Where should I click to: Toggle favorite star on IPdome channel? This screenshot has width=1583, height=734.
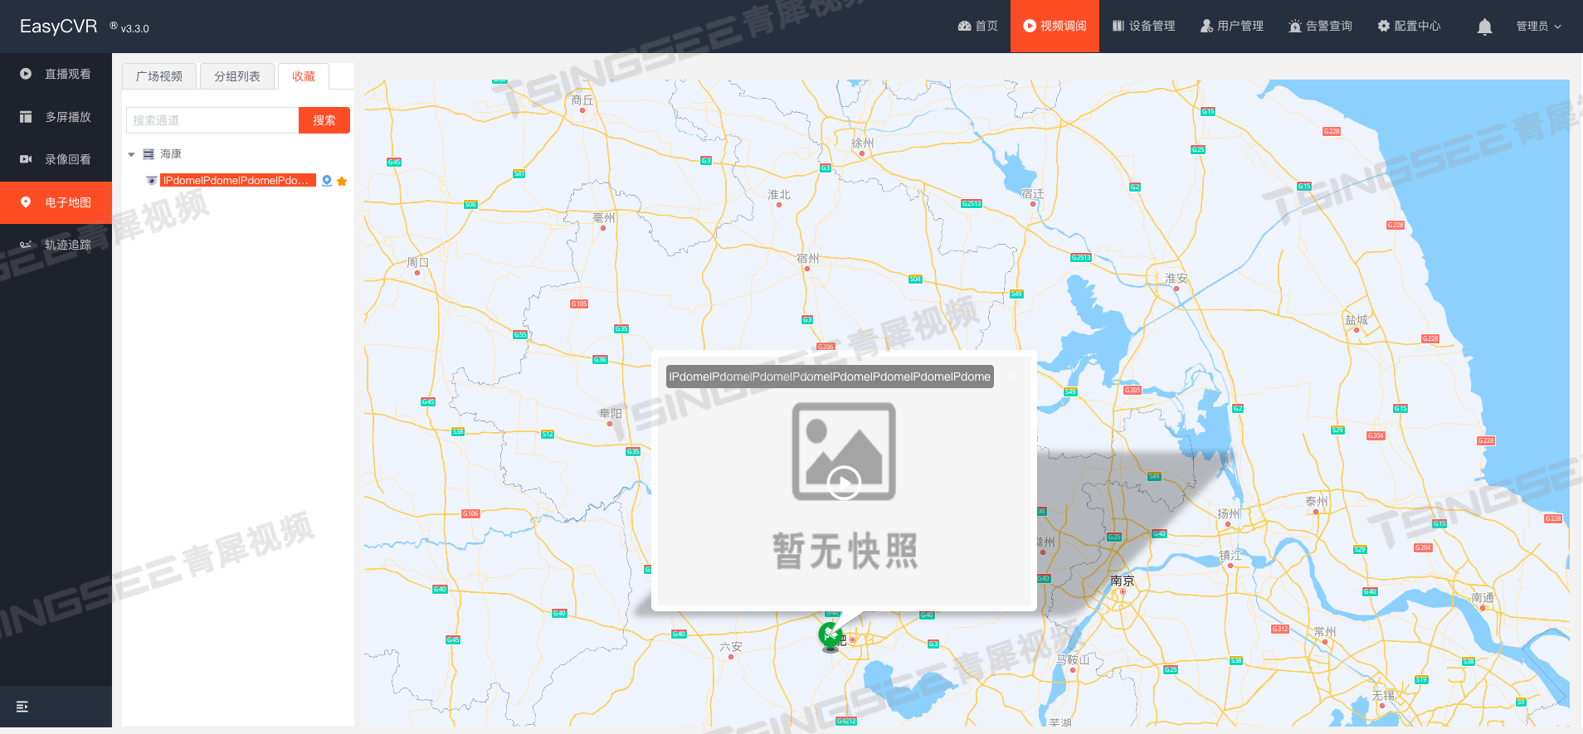tap(342, 181)
